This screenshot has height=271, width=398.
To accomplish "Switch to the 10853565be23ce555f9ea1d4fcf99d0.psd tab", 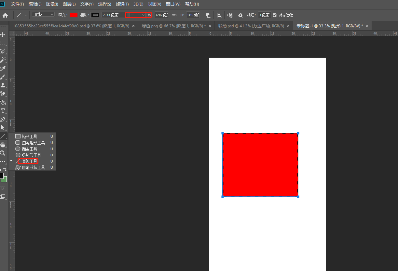I will (x=71, y=26).
